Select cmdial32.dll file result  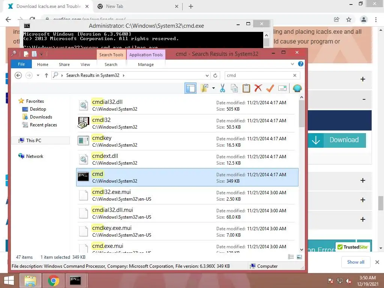(187, 105)
